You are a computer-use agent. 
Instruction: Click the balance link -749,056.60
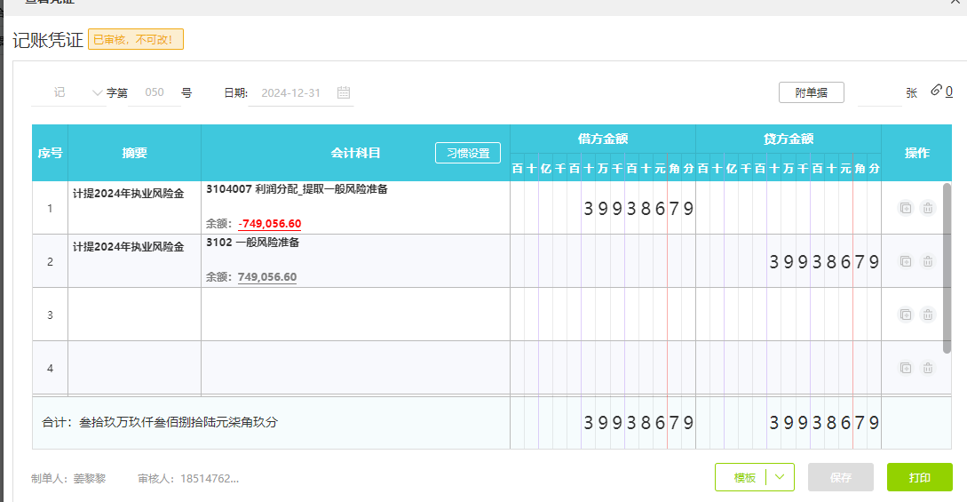pos(269,224)
